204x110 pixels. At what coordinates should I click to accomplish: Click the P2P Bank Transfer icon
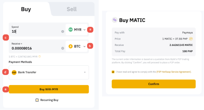tap(14, 72)
